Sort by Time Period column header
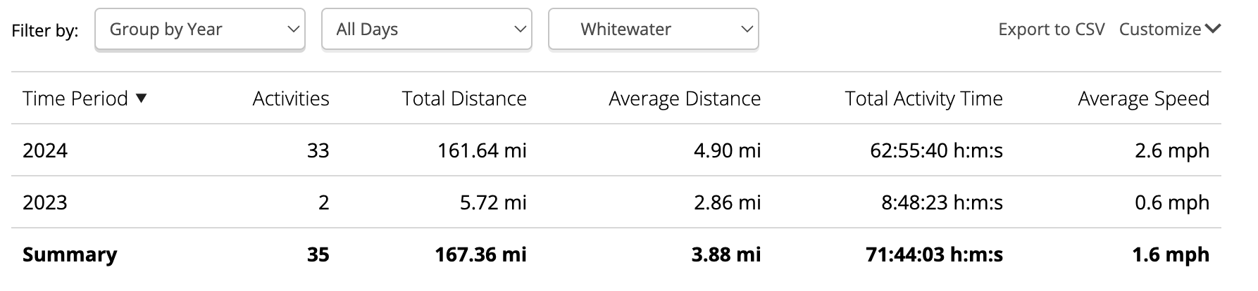Screen dimensions: 1258x291 (75, 98)
